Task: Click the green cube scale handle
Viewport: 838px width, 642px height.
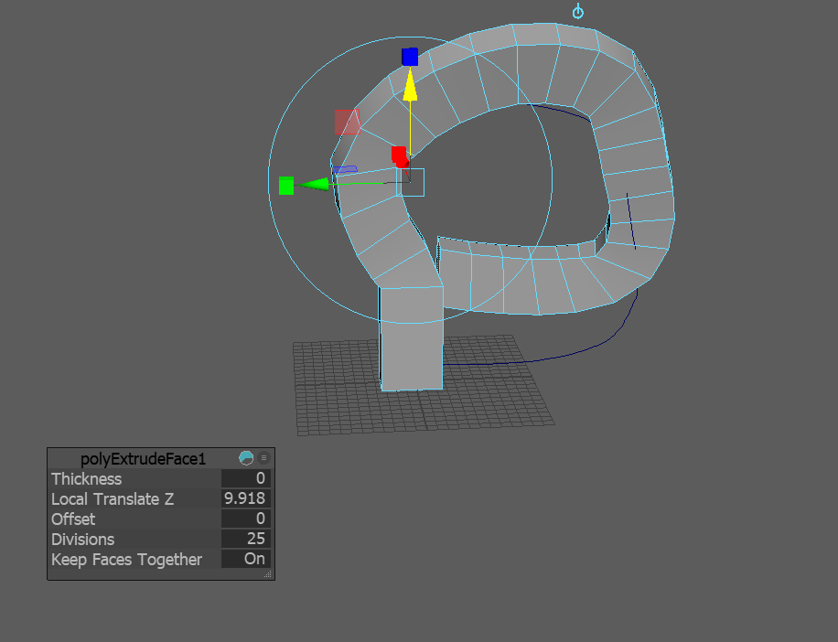Action: click(x=286, y=186)
